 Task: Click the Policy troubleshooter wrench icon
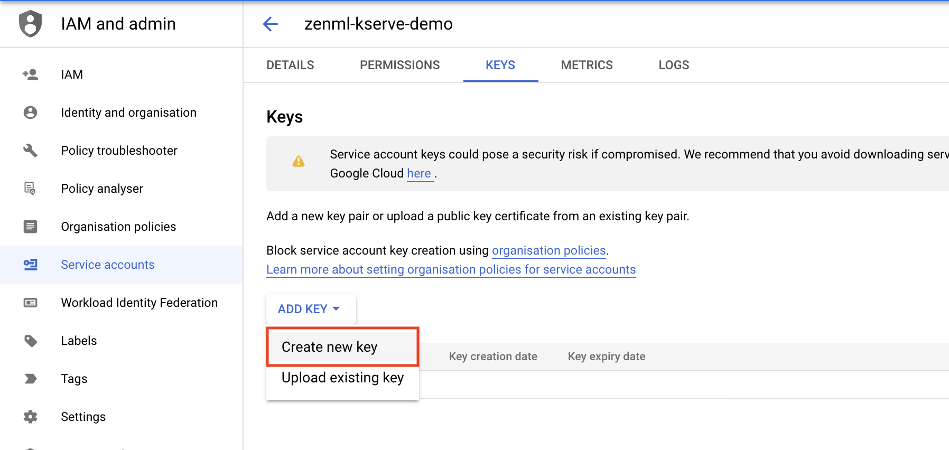[30, 151]
